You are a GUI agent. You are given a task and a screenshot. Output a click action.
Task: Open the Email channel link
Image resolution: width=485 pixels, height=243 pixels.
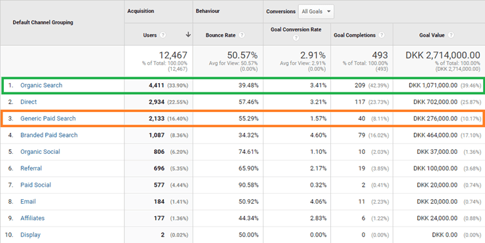[28, 202]
